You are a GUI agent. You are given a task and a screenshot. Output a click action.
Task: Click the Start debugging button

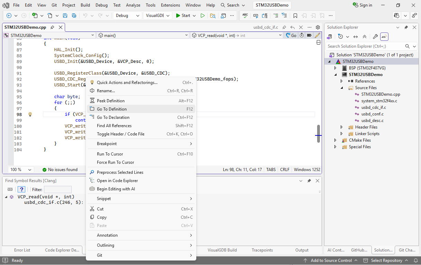183,16
